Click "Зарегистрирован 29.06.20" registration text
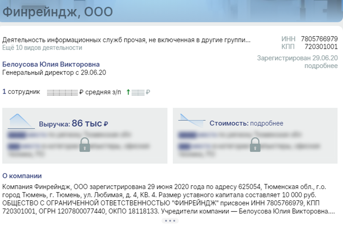343x228 pixels. coord(298,58)
